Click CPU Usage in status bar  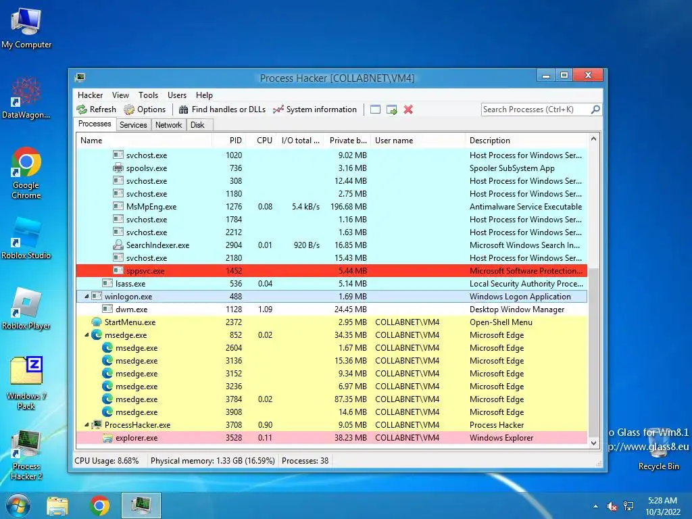(x=107, y=461)
